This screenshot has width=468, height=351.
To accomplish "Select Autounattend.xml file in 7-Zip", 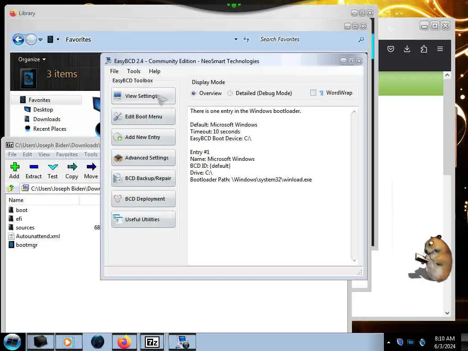I will [38, 236].
